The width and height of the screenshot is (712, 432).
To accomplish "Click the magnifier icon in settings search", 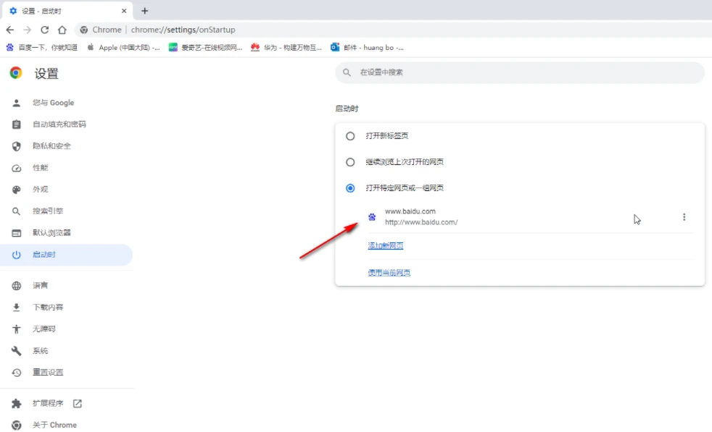I will [x=347, y=72].
